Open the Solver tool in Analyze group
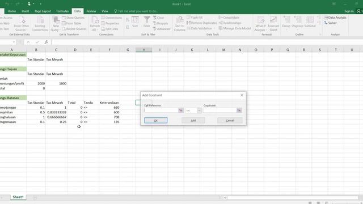 pyautogui.click(x=330, y=23)
